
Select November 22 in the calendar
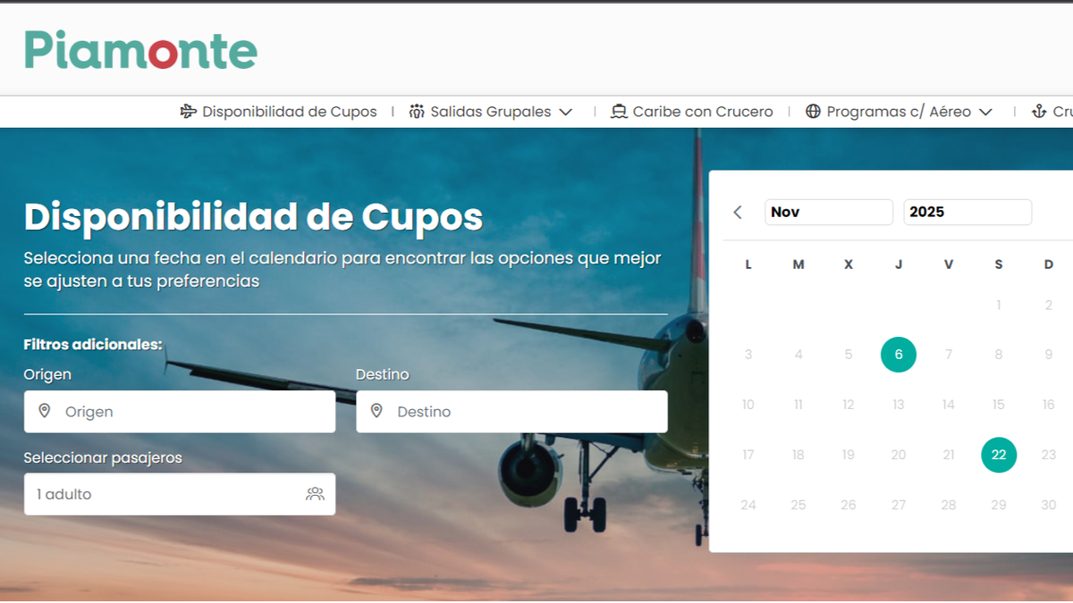999,455
